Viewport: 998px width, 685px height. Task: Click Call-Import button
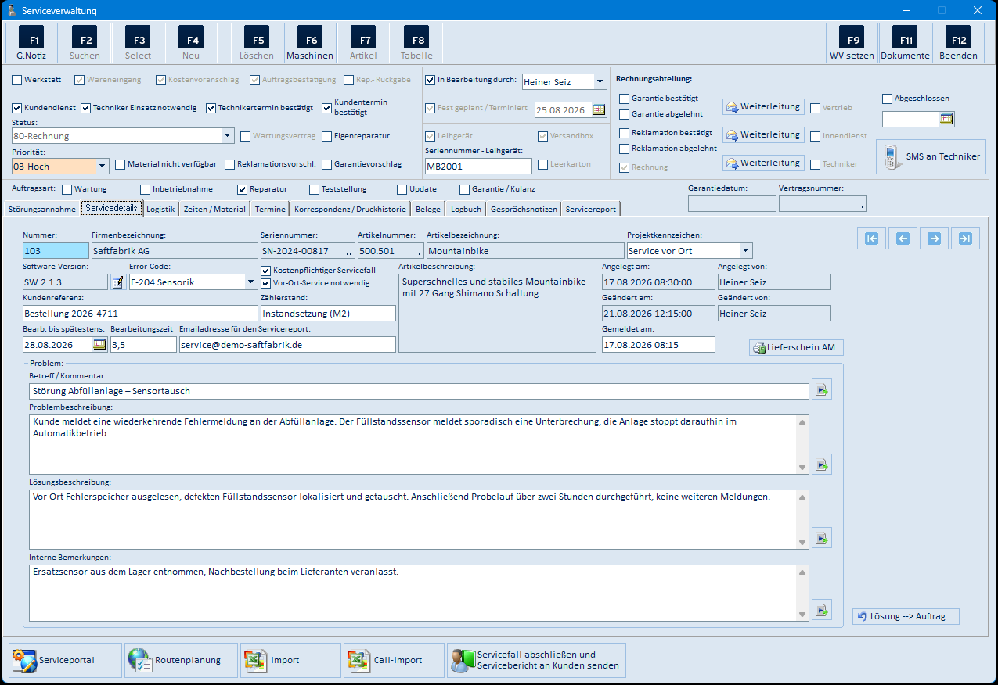click(394, 660)
